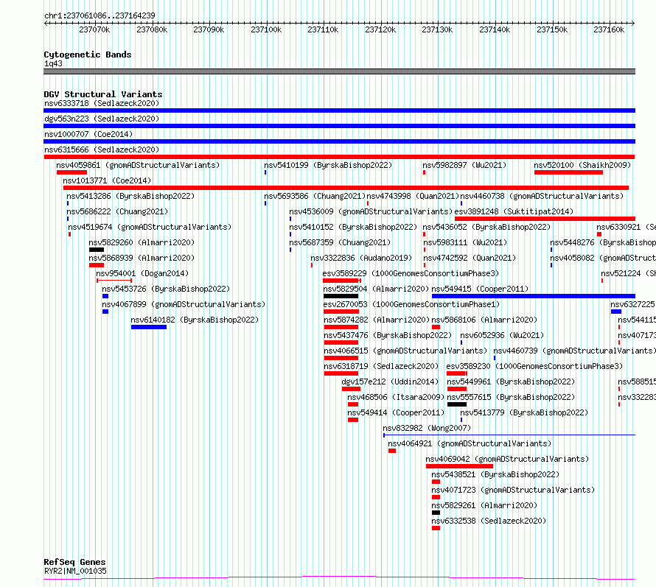Open the nsv4743998 (Quan2021) label
The width and height of the screenshot is (656, 587).
[413, 196]
